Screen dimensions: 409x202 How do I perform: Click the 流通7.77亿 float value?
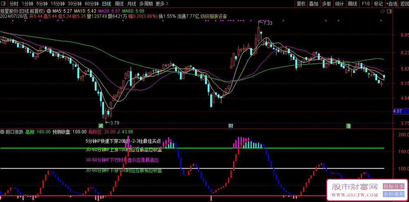coord(188,16)
